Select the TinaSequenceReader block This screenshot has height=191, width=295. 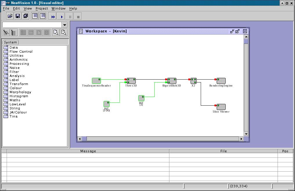click(96, 81)
